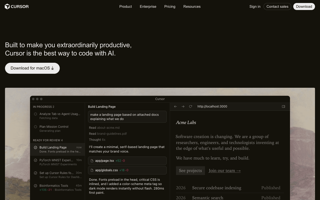Click the See projects button
This screenshot has width=320, height=200.
coord(190,170)
